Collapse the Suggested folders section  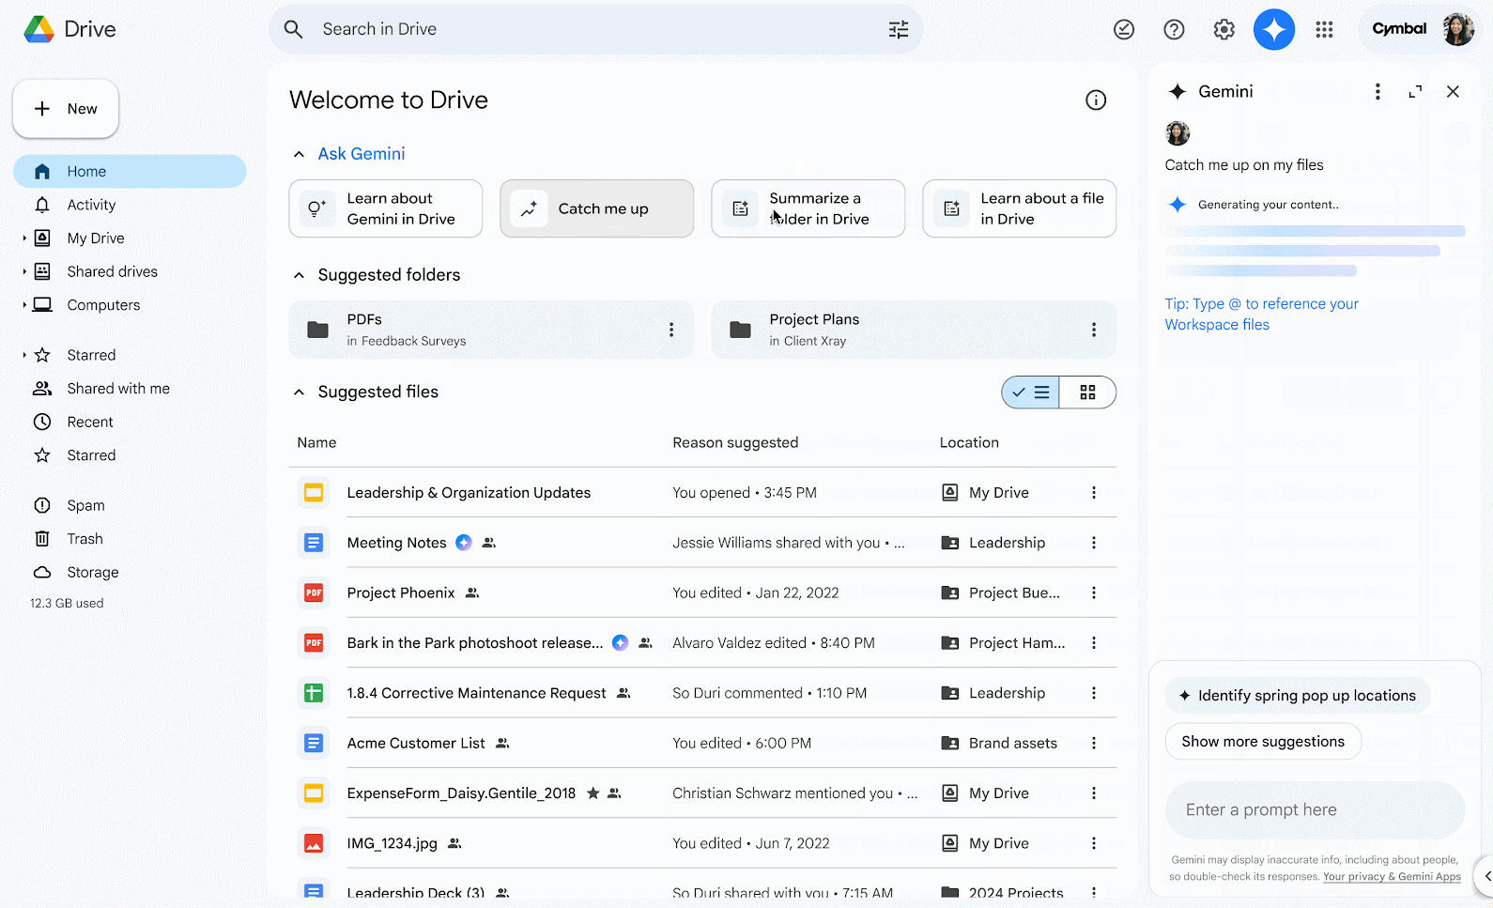click(299, 275)
